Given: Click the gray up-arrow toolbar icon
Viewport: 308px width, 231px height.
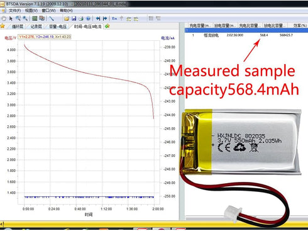Looking at the screenshot, I should [121, 18].
